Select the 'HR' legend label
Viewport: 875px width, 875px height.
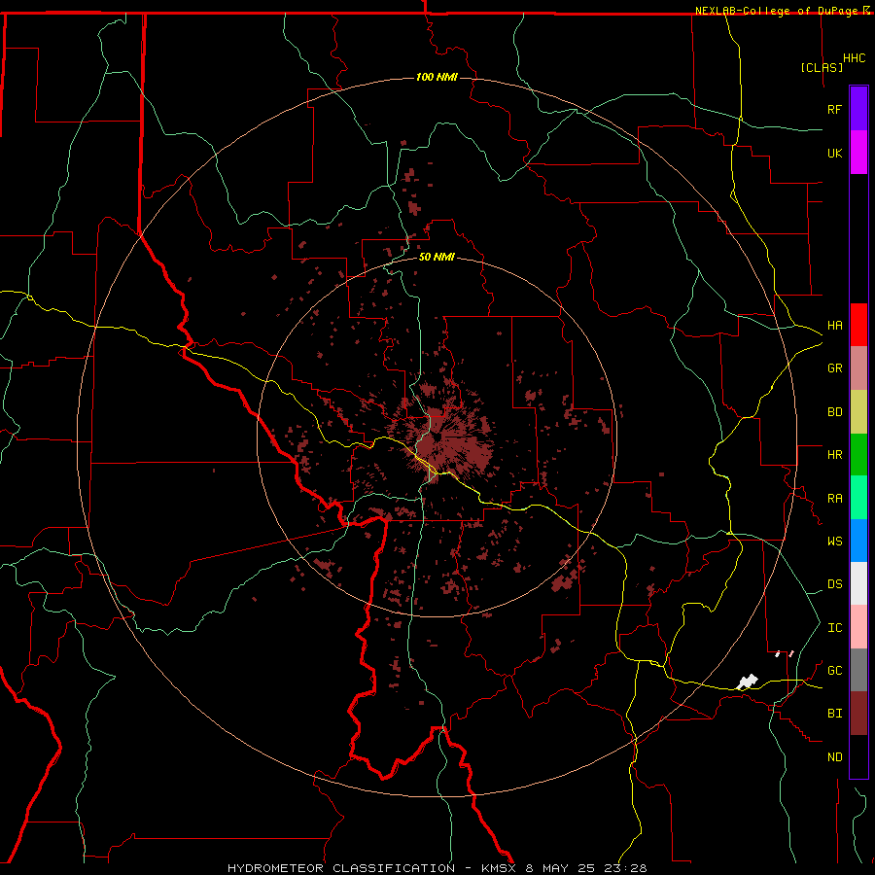835,455
